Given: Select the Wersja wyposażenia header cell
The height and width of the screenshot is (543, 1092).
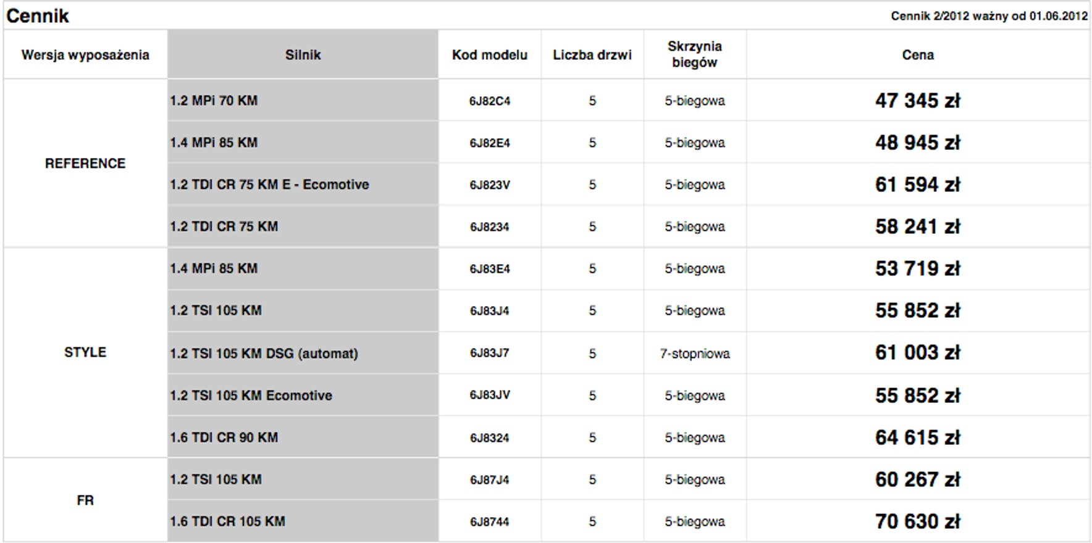Looking at the screenshot, I should 85,55.
